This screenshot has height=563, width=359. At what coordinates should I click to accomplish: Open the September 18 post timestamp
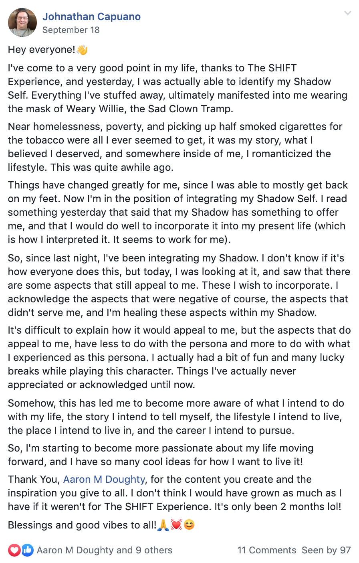71,30
